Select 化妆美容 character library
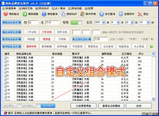The height and width of the screenshot is (116, 159). (108, 46)
